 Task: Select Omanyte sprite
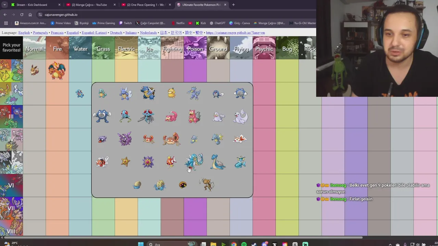pos(137,185)
